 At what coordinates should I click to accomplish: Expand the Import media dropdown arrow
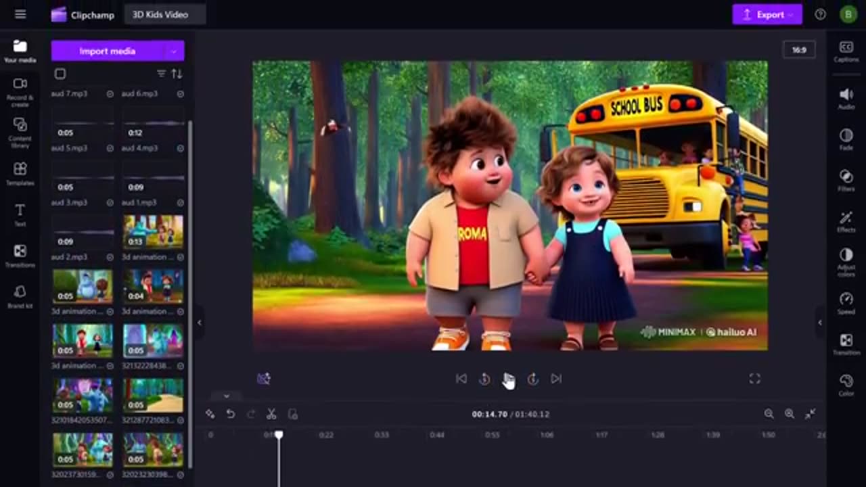tap(174, 51)
